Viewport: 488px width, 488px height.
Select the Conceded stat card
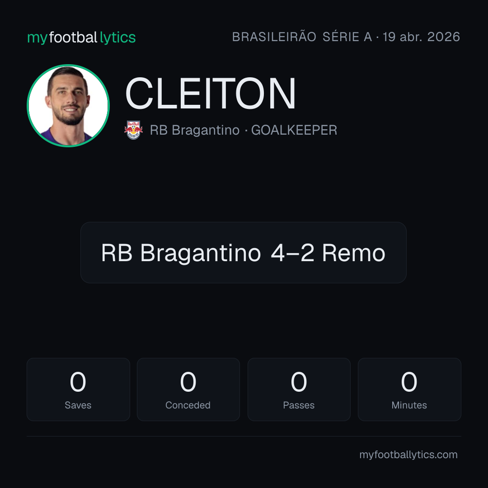188,389
